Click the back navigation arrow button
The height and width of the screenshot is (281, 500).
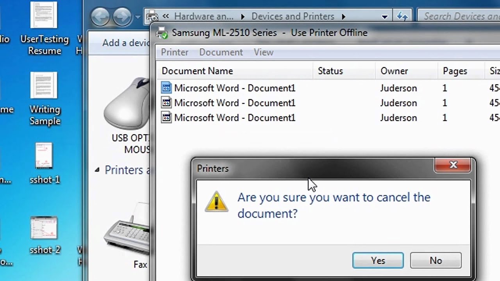click(100, 17)
